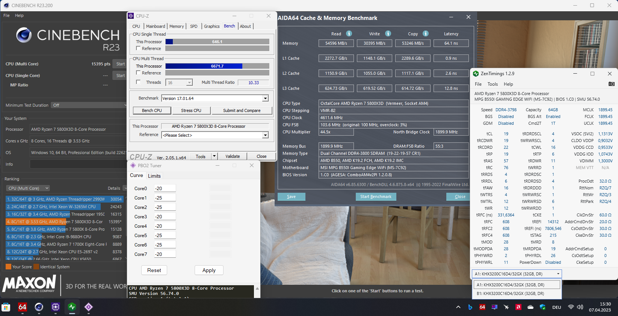Switch to ZenTimings on the taskbar

tap(72, 307)
